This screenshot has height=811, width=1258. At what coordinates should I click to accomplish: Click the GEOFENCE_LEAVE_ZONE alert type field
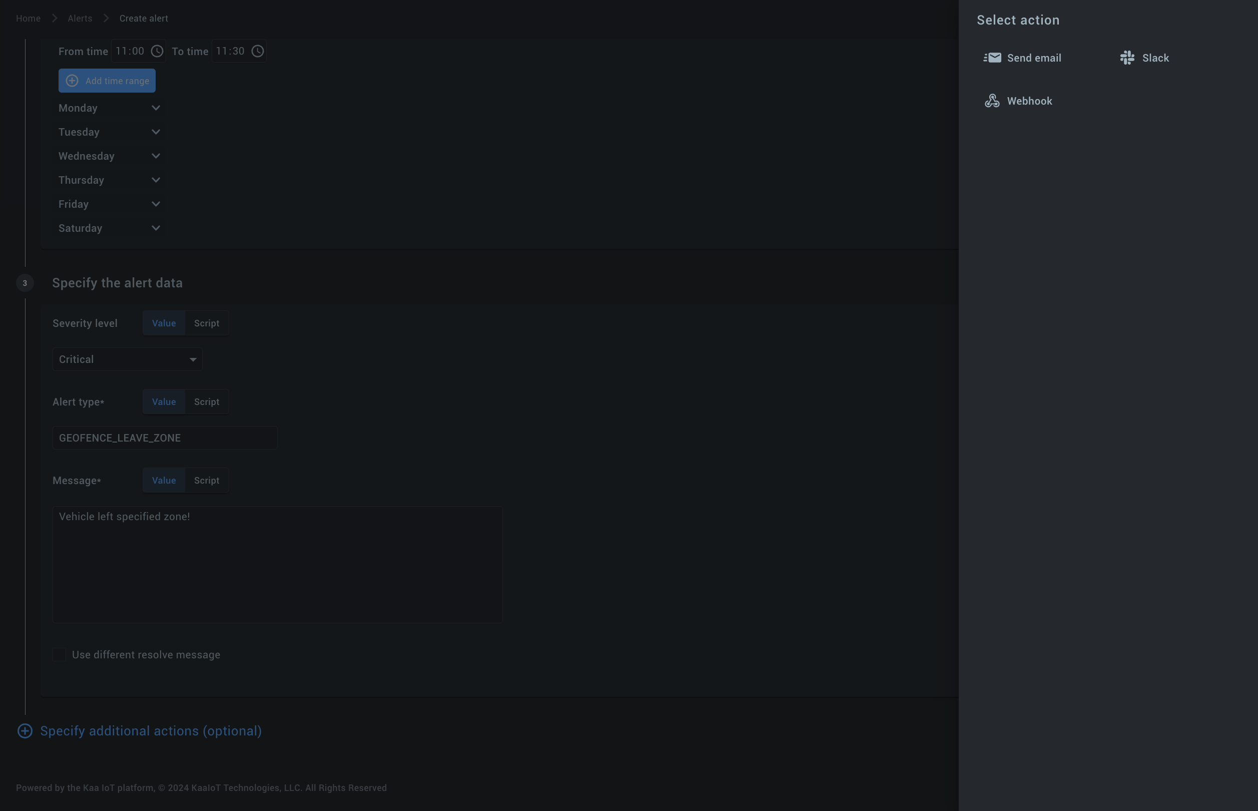pyautogui.click(x=165, y=438)
